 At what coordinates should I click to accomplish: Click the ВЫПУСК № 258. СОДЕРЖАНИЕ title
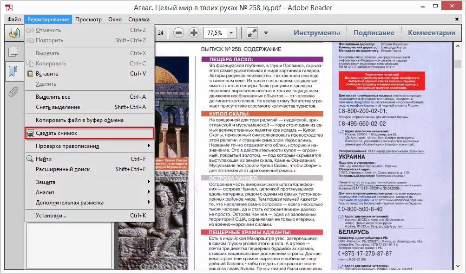241,49
